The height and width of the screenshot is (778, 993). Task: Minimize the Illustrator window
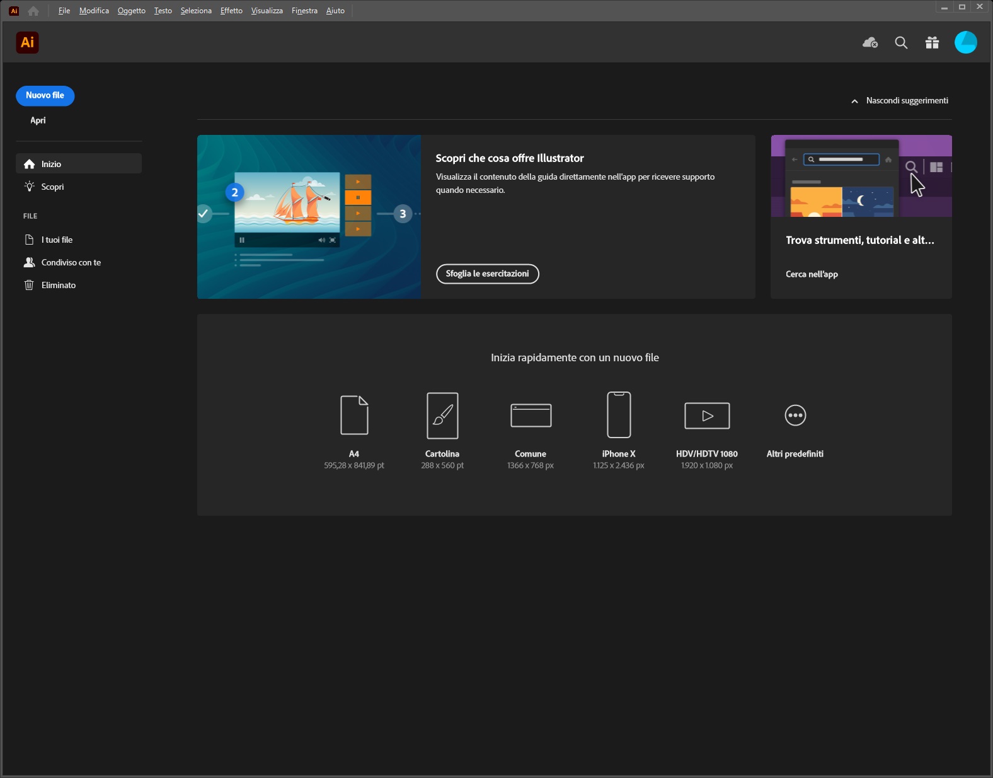coord(944,7)
